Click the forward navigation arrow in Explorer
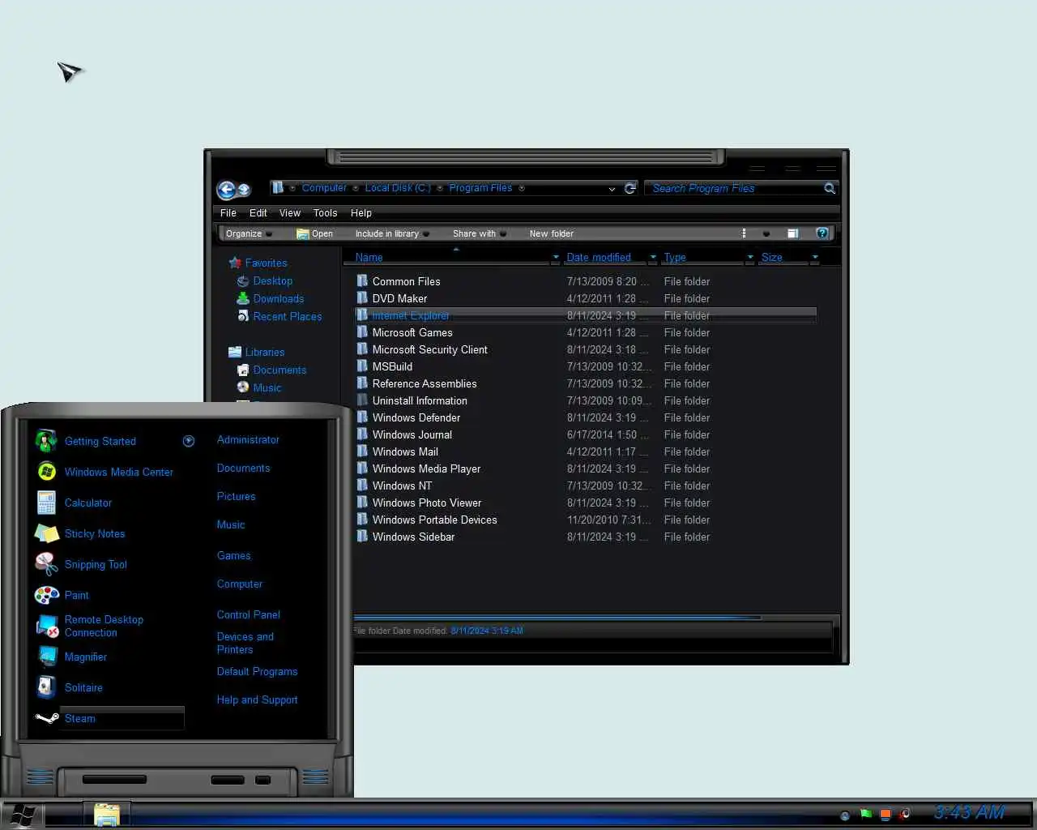The height and width of the screenshot is (830, 1037). (244, 190)
